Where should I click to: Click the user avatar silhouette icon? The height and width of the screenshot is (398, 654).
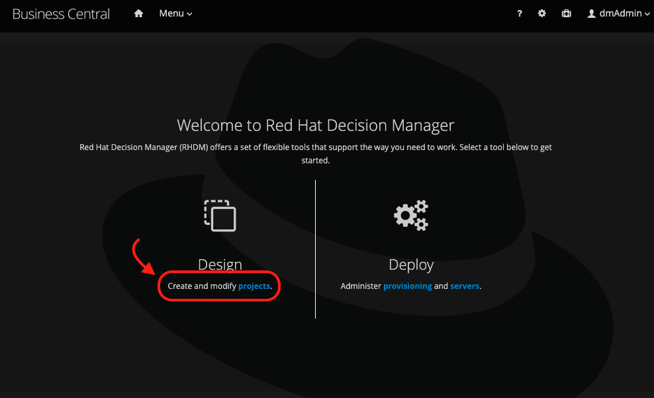pos(592,14)
